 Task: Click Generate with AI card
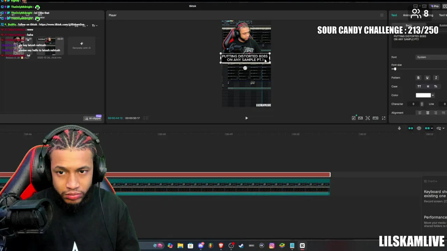click(81, 46)
